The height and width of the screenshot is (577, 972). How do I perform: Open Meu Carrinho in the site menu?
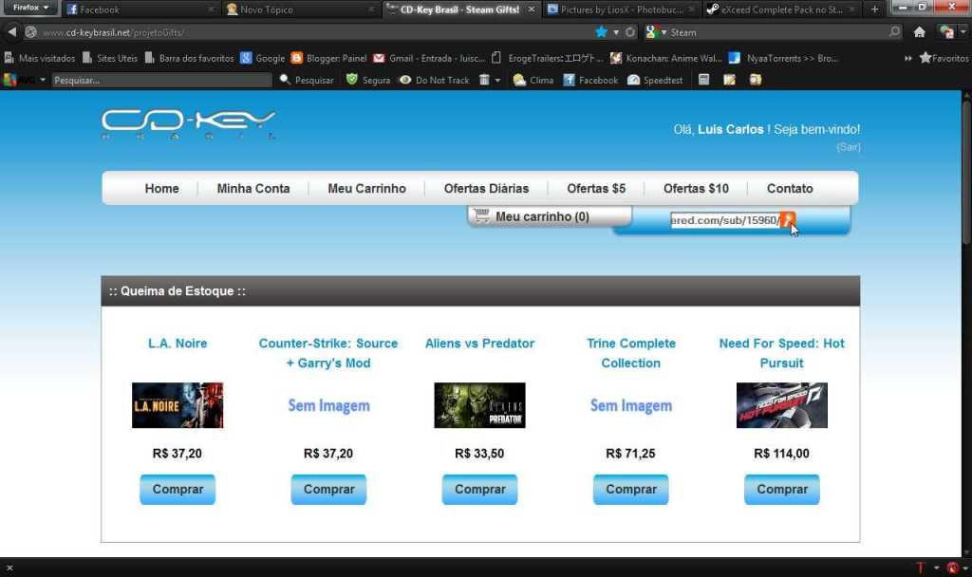point(367,189)
